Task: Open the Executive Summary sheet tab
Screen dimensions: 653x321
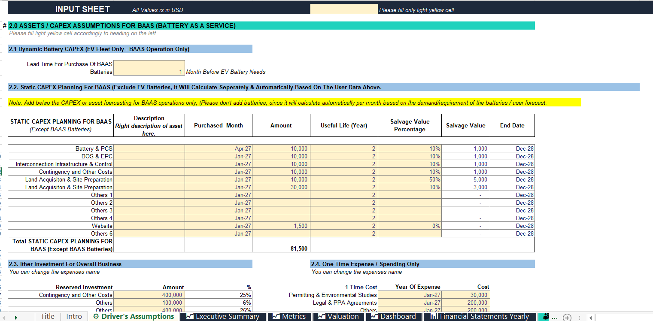Action: click(x=223, y=316)
